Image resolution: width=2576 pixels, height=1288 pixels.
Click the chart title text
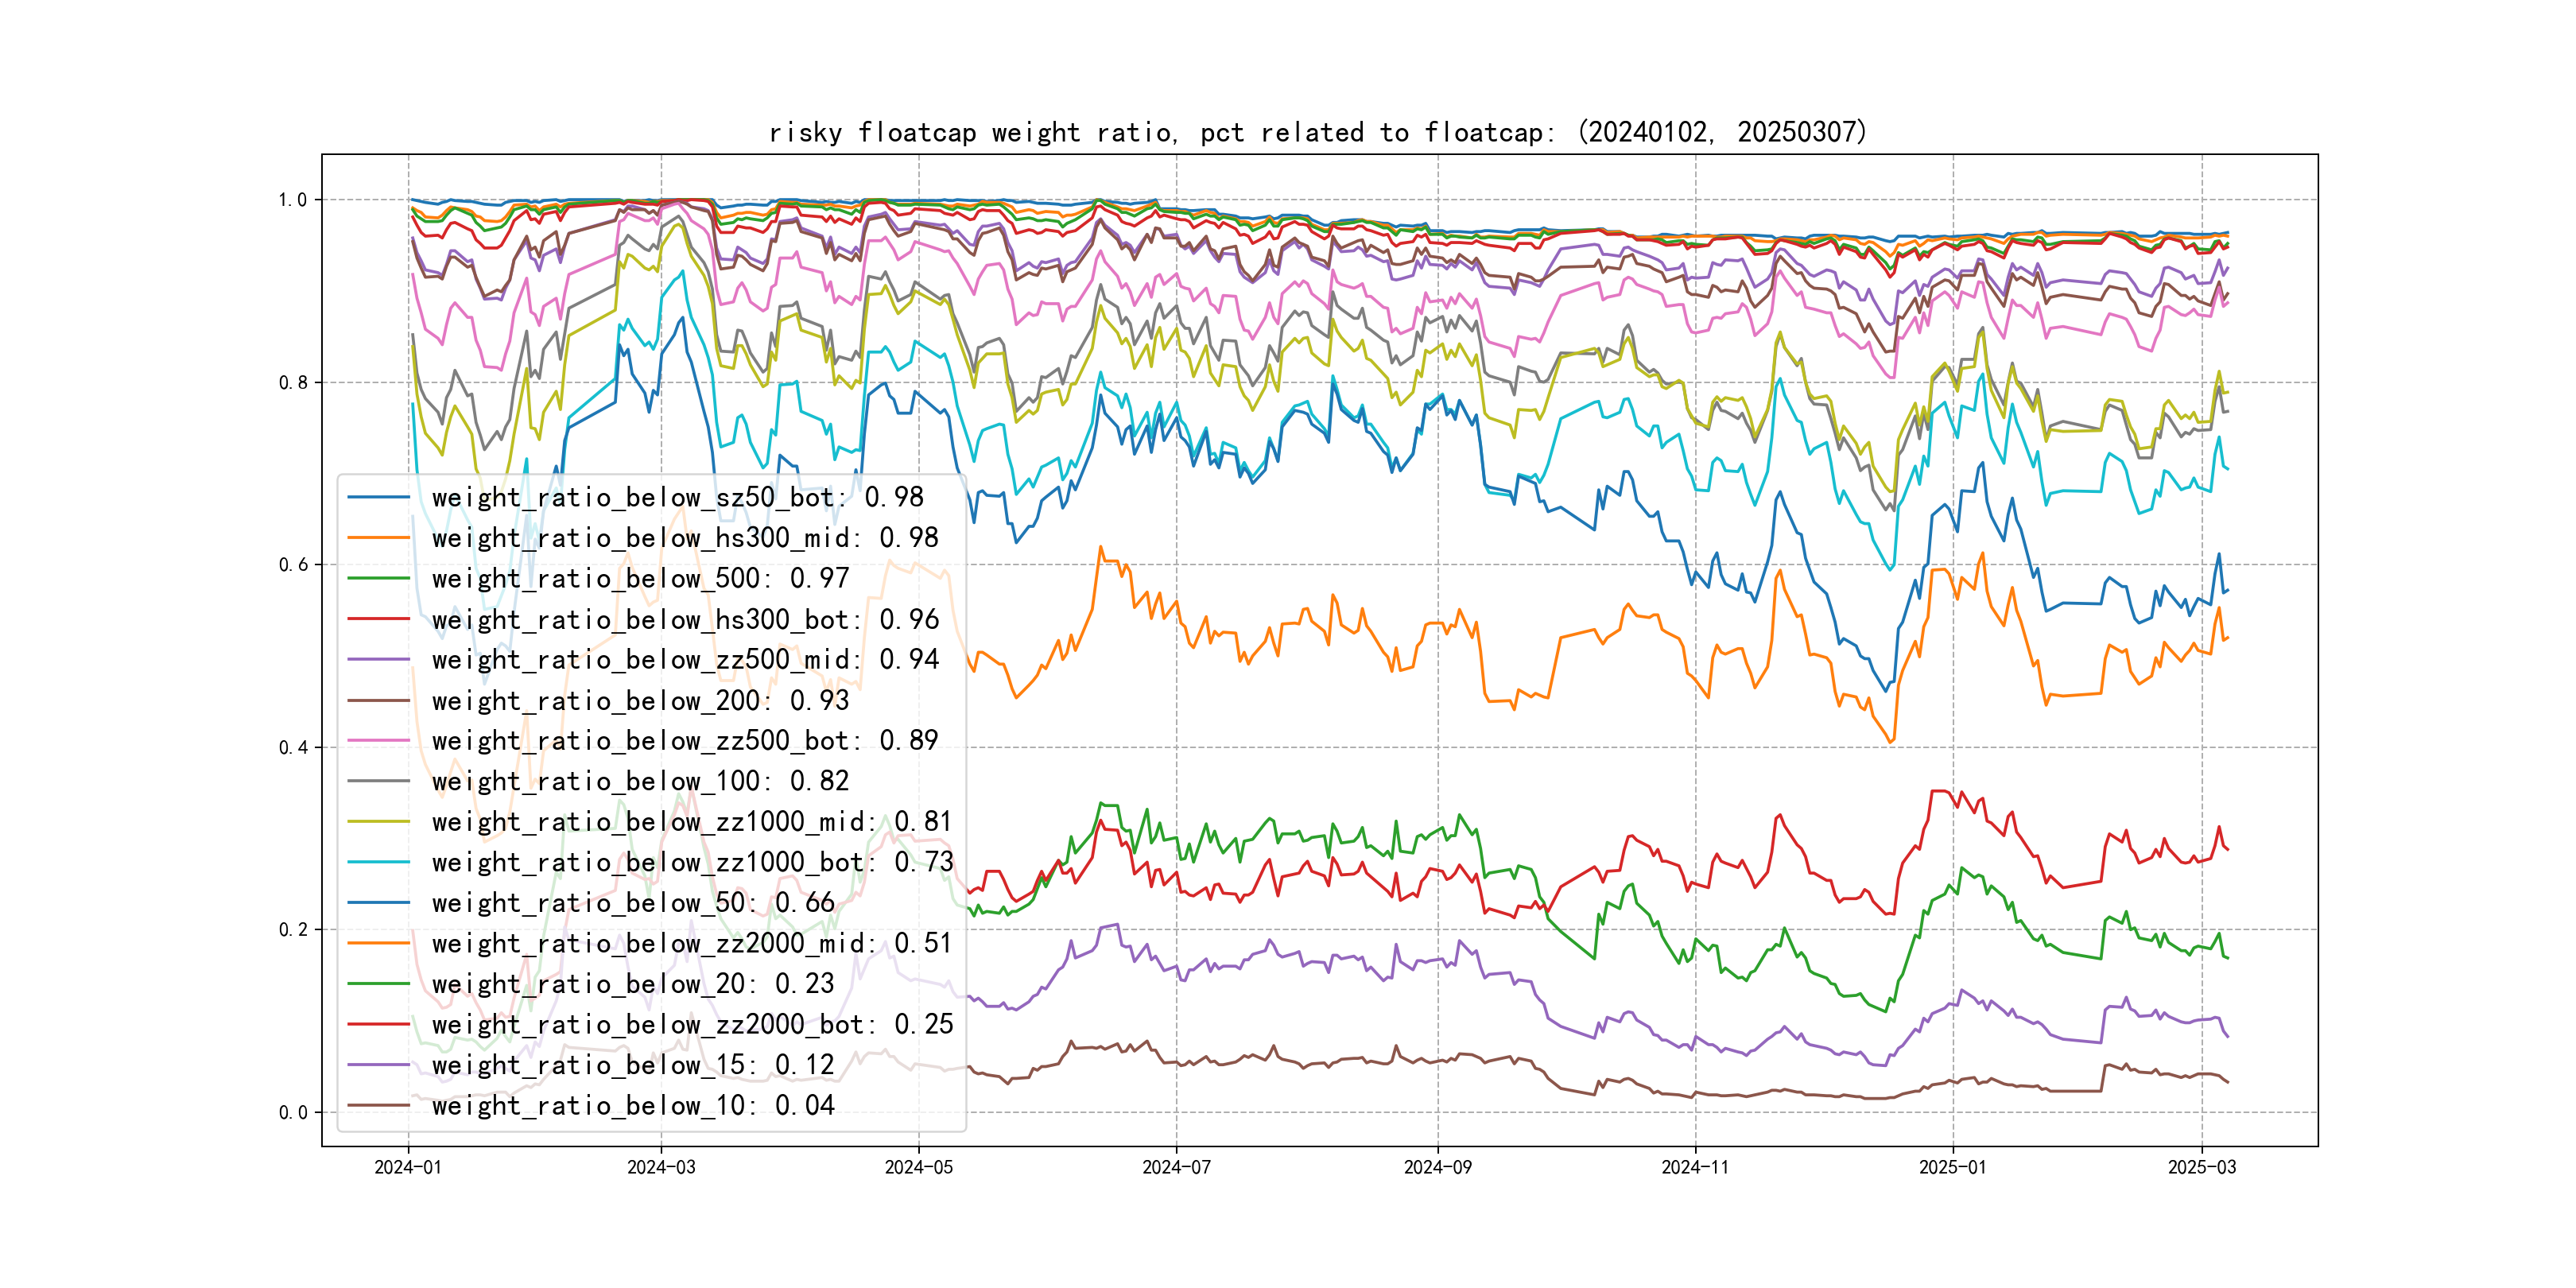(x=1317, y=133)
